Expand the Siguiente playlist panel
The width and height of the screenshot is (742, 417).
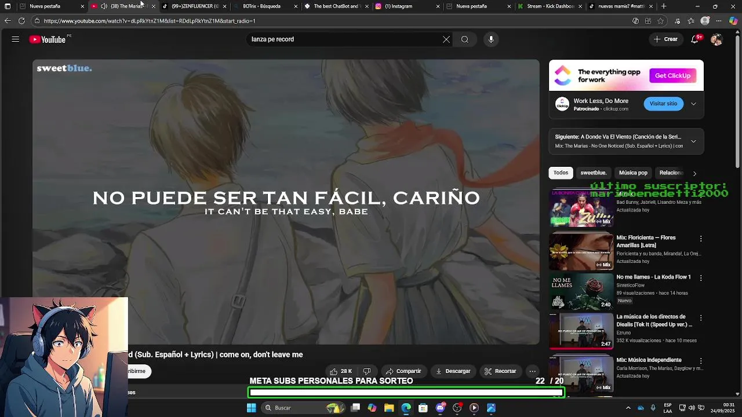click(x=693, y=141)
